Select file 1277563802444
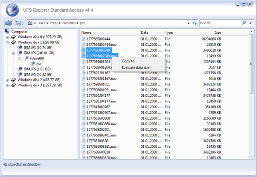257x177 pixels. tap(98, 39)
